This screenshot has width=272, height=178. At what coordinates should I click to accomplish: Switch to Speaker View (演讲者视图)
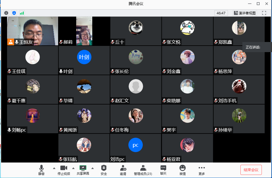(x=244, y=13)
